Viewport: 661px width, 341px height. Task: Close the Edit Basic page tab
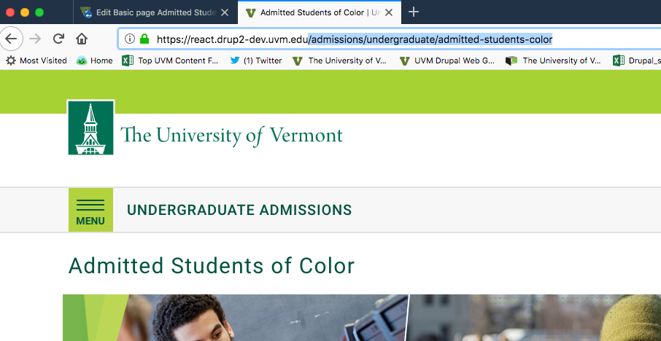tap(225, 12)
